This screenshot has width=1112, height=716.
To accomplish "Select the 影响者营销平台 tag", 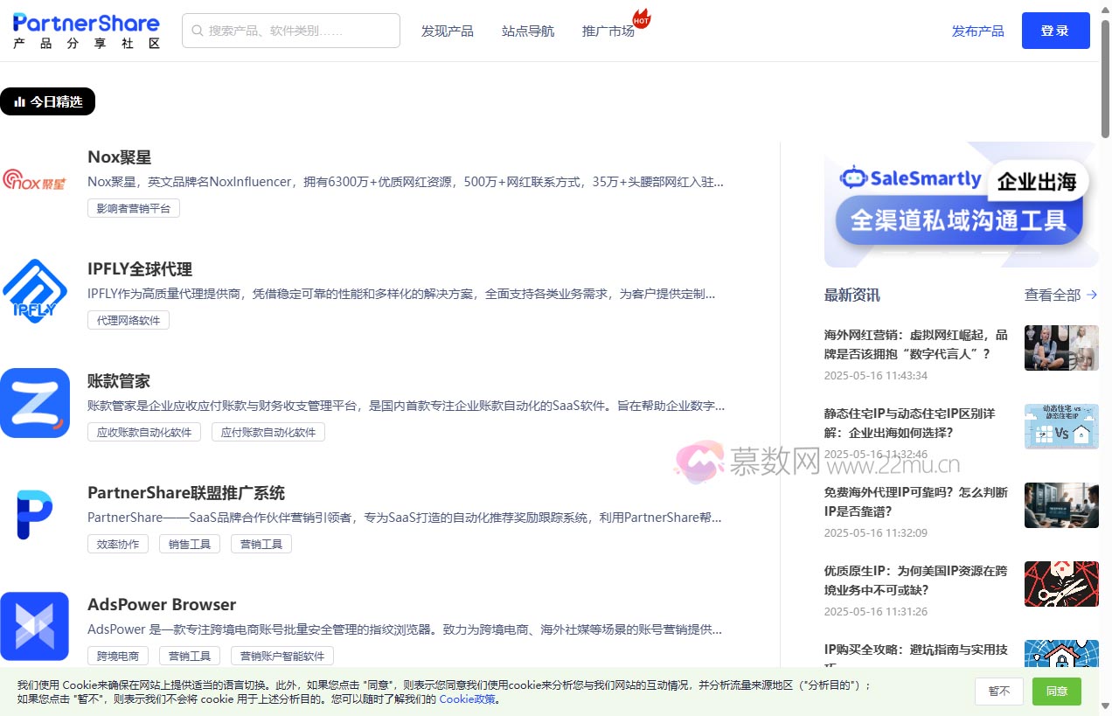I will coord(134,208).
